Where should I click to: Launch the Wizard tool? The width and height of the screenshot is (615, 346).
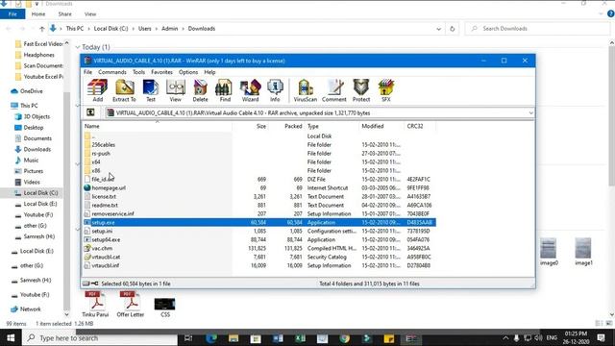coord(250,90)
